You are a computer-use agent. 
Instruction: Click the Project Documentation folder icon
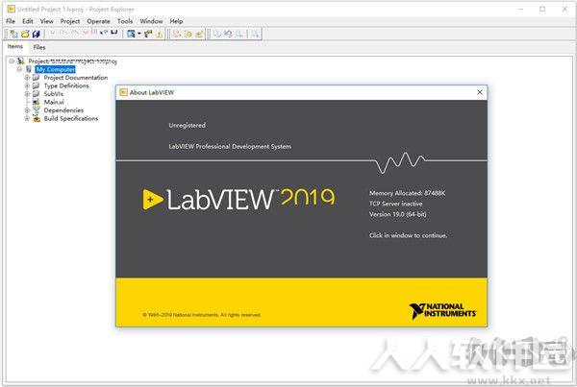pyautogui.click(x=37, y=78)
